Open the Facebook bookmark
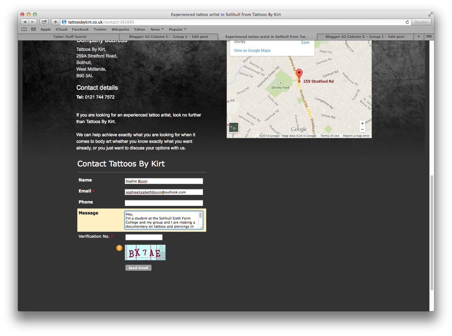The height and width of the screenshot is (336, 452). 80,30
